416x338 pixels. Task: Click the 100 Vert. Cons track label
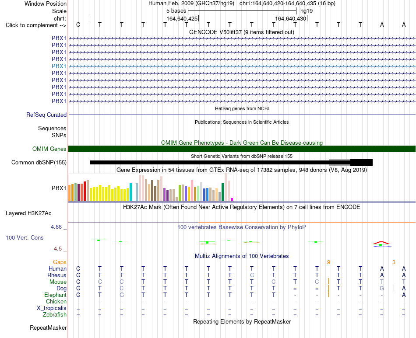pyautogui.click(x=25, y=237)
